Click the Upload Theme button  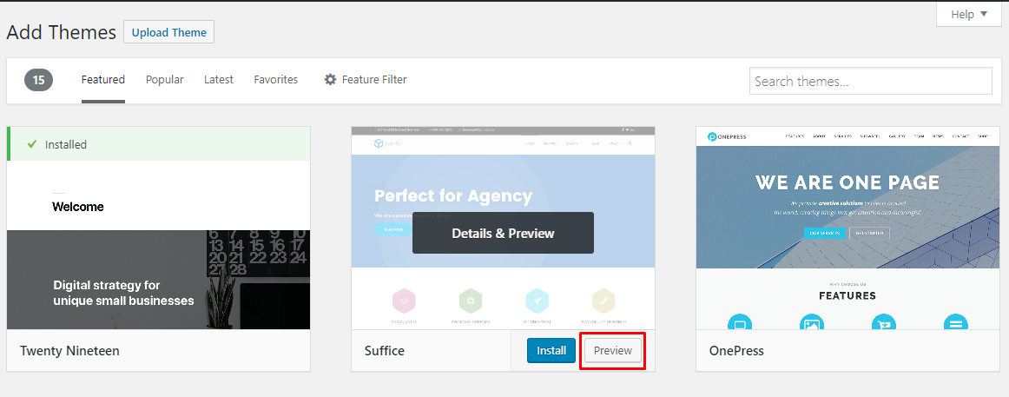[x=168, y=32]
